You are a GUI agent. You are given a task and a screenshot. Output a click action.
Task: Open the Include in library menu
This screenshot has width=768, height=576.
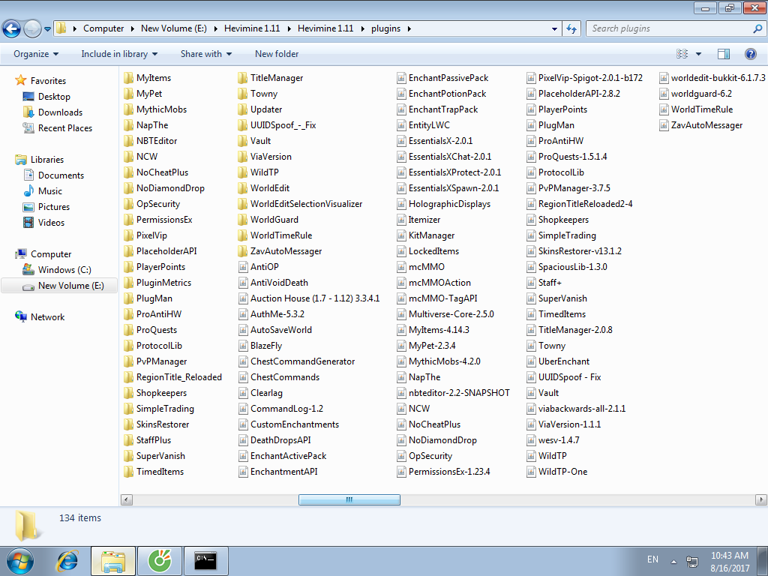tap(119, 54)
